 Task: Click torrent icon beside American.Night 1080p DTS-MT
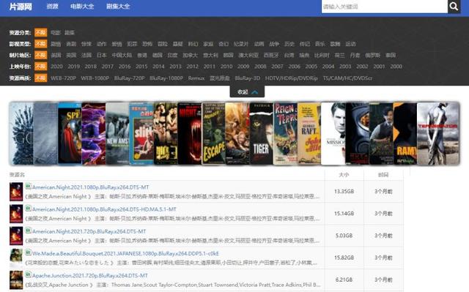(28, 187)
